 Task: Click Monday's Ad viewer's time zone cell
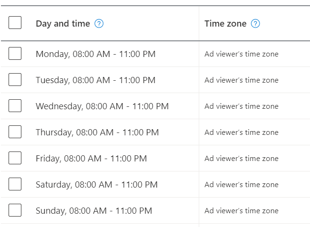point(242,54)
